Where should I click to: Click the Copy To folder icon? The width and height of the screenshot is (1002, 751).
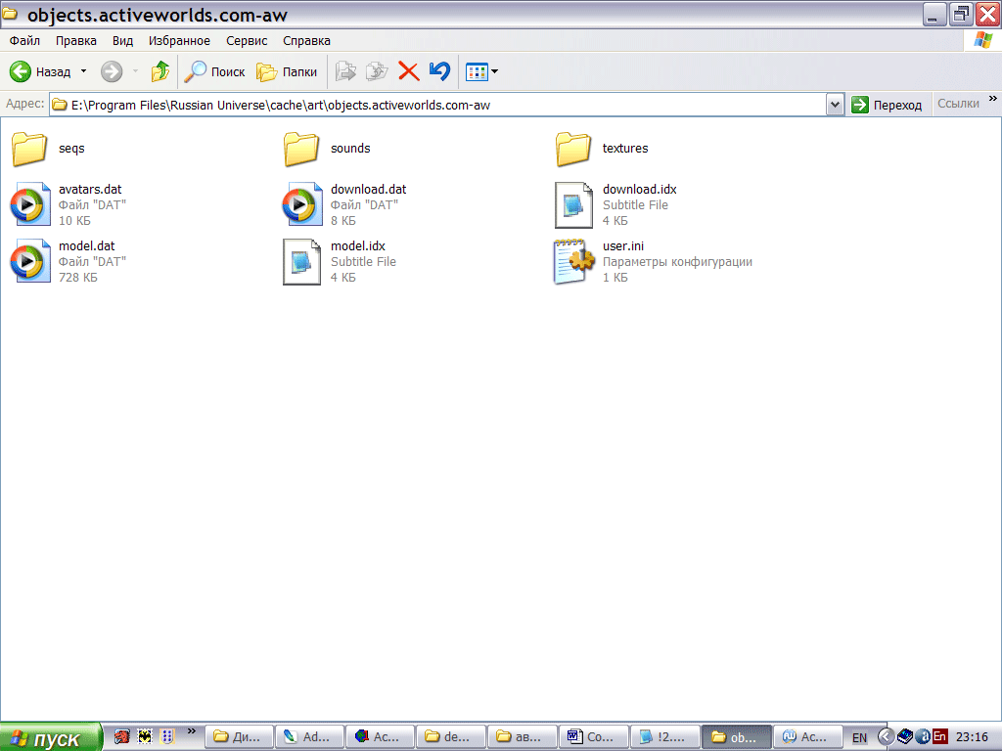coord(377,71)
